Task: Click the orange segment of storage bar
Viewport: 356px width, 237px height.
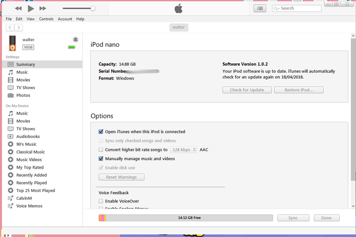Action: click(x=100, y=218)
